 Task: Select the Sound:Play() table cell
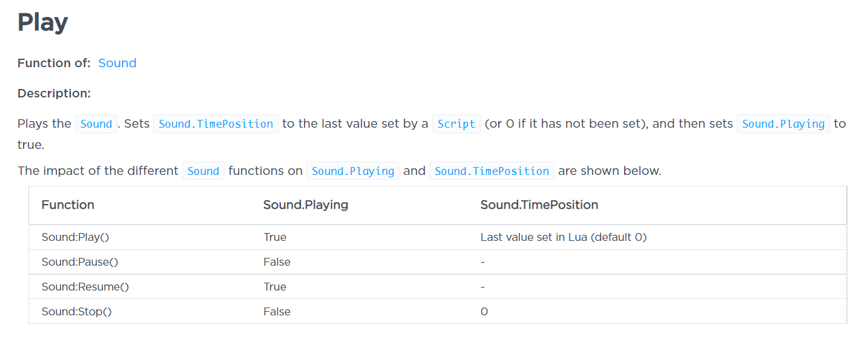[75, 237]
